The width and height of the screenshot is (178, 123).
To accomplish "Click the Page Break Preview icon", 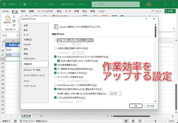I will pos(140,121).
